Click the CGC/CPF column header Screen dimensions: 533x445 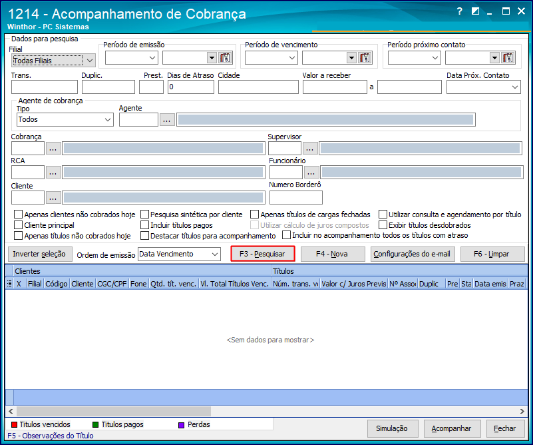point(112,284)
